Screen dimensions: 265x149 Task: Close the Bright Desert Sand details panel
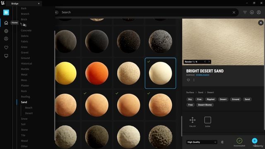click(261, 23)
